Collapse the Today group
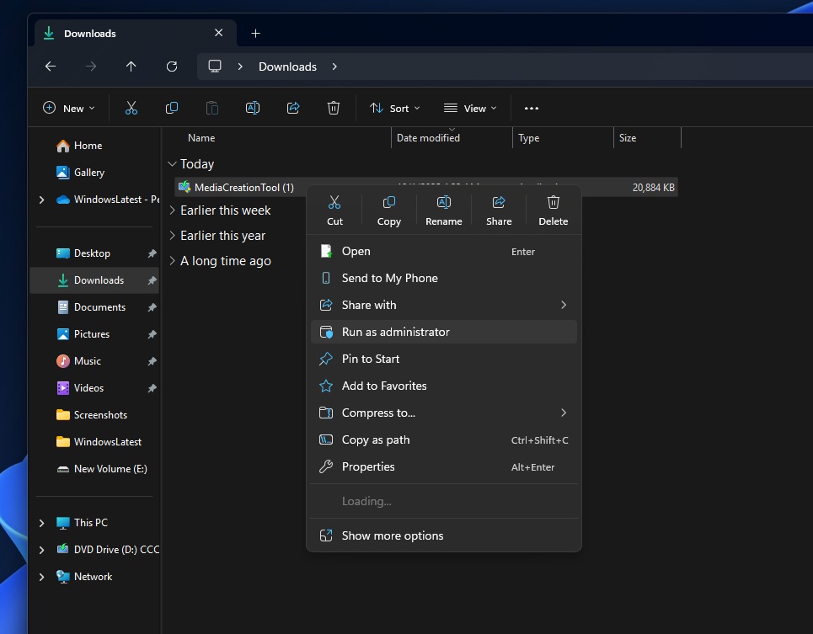The image size is (813, 634). [173, 164]
